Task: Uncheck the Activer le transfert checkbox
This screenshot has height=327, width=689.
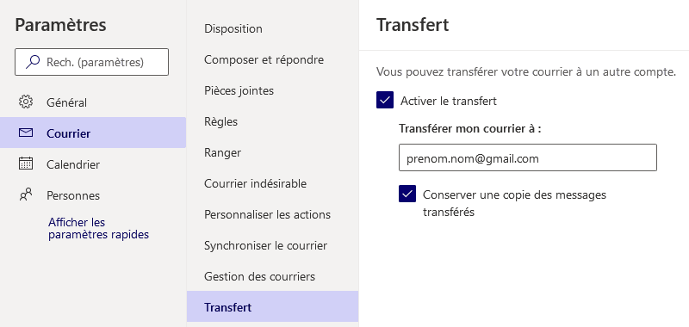Action: (385, 101)
